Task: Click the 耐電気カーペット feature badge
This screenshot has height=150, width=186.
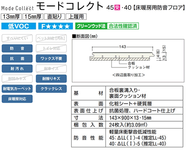Action: point(17,89)
